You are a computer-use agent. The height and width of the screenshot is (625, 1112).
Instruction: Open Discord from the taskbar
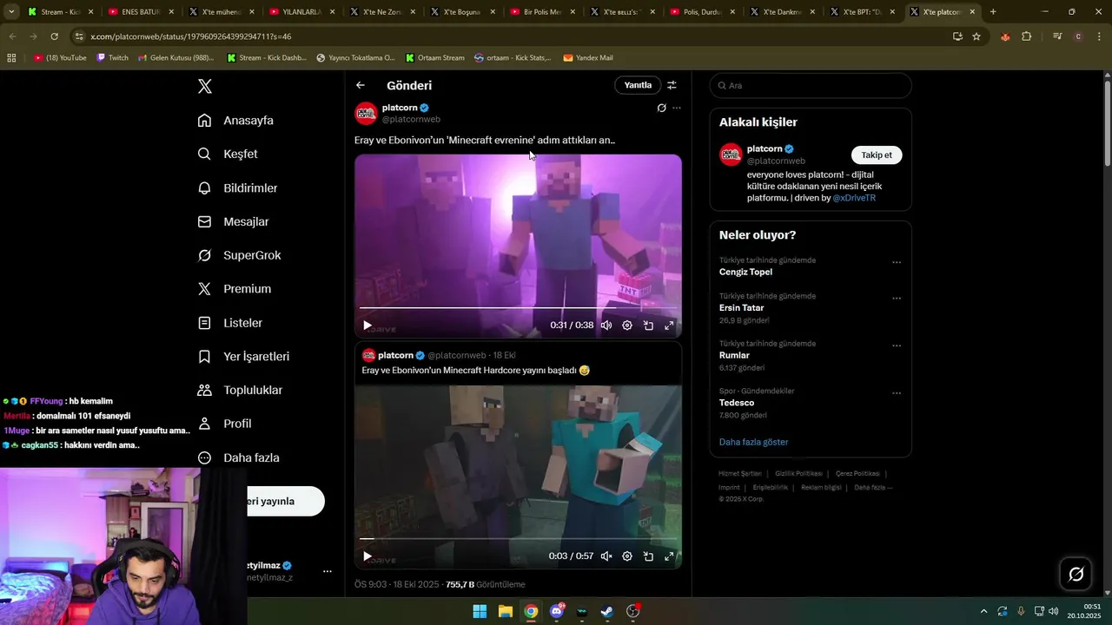[557, 611]
